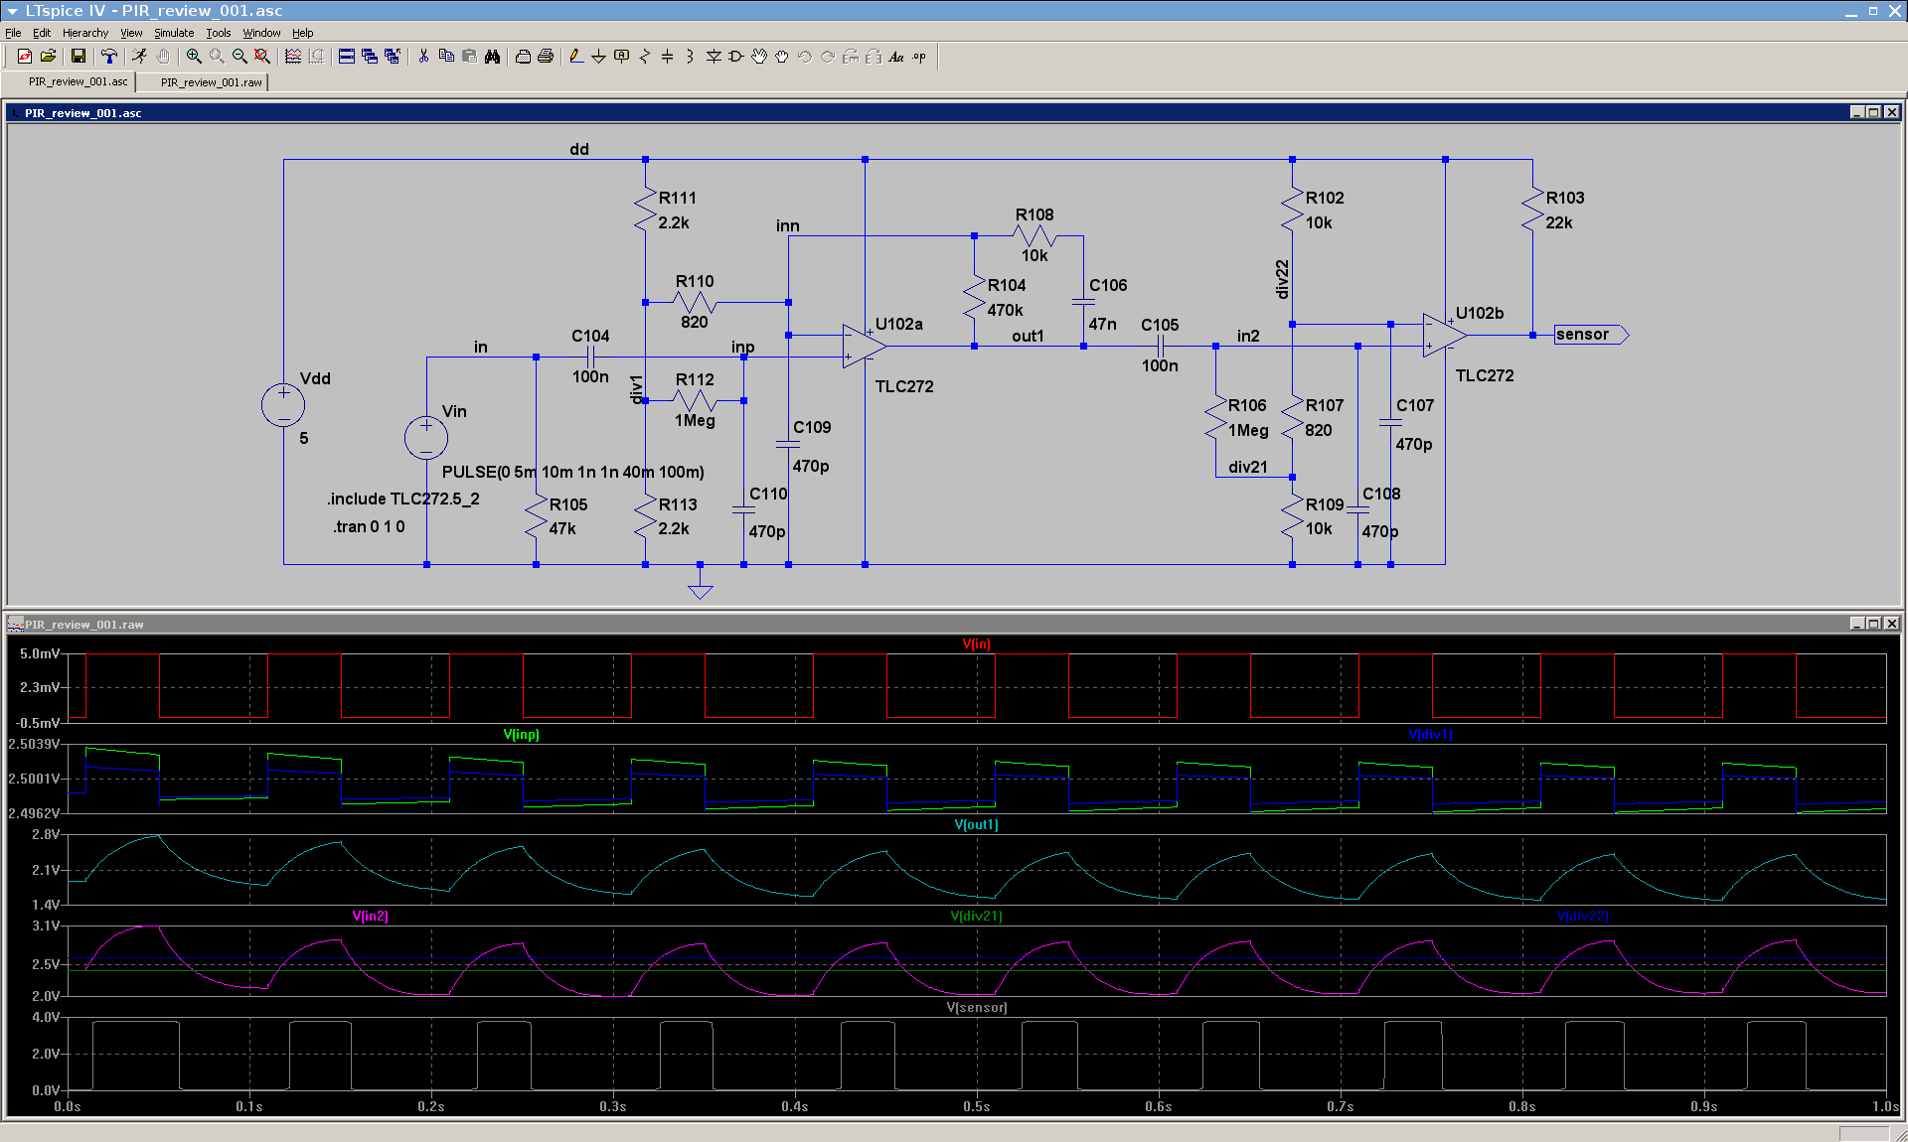The width and height of the screenshot is (1908, 1142).
Task: Click the Tile Windows icon
Action: 347,57
